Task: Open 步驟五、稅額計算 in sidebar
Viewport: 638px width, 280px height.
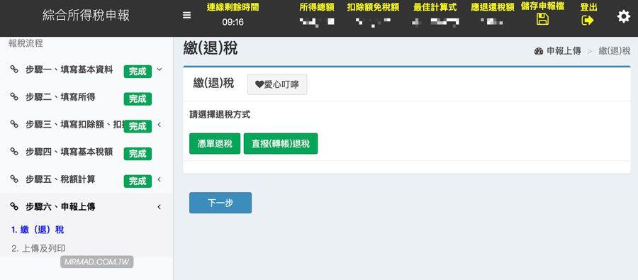Action: pyautogui.click(x=60, y=179)
